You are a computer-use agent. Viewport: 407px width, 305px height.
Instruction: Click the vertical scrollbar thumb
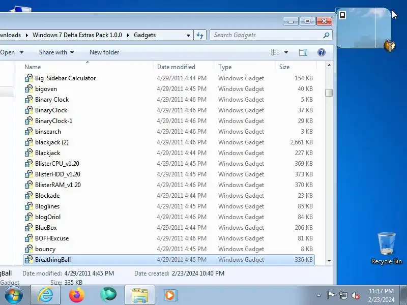(x=329, y=93)
